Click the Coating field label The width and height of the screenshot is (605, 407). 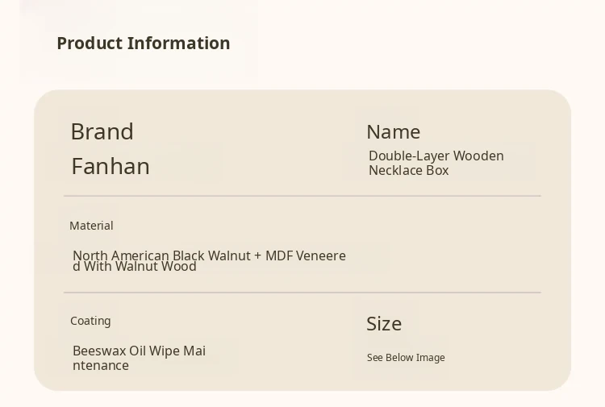point(90,321)
